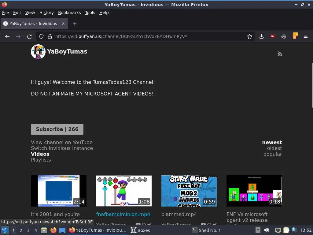The width and height of the screenshot is (313, 235).
Task: Switch to virtual desktop 4
Action: (x=36, y=230)
